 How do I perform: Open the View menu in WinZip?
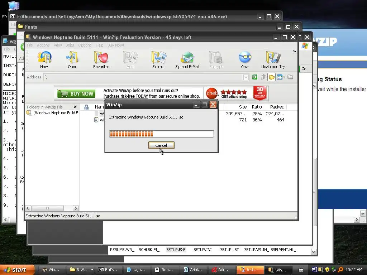(58, 45)
